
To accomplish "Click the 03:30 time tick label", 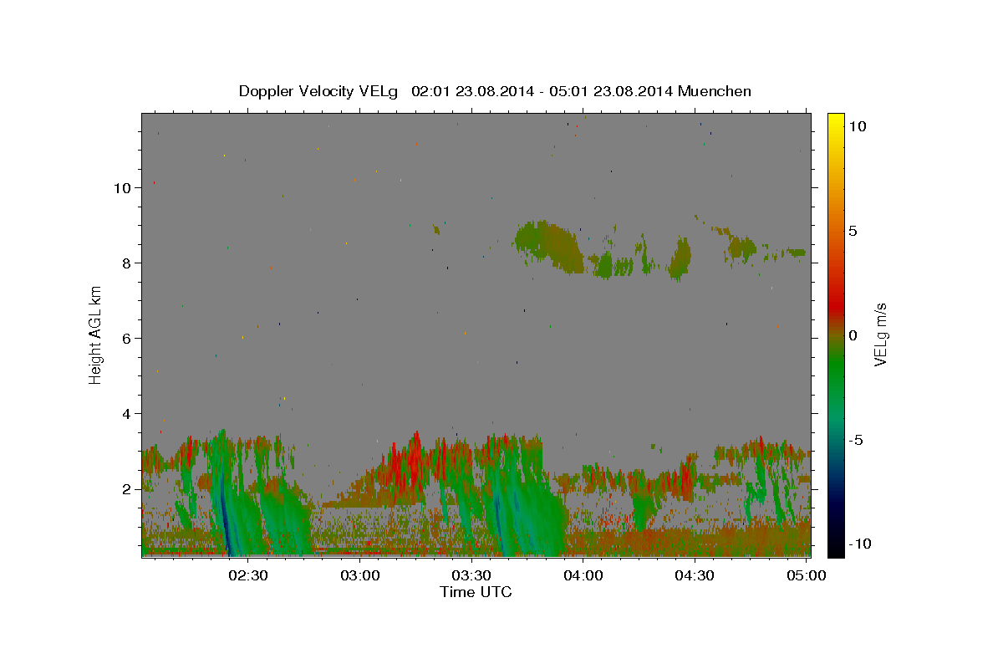I will pos(471,575).
